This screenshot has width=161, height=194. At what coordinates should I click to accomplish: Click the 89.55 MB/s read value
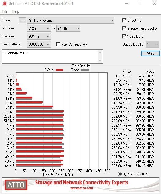(x=146, y=99)
